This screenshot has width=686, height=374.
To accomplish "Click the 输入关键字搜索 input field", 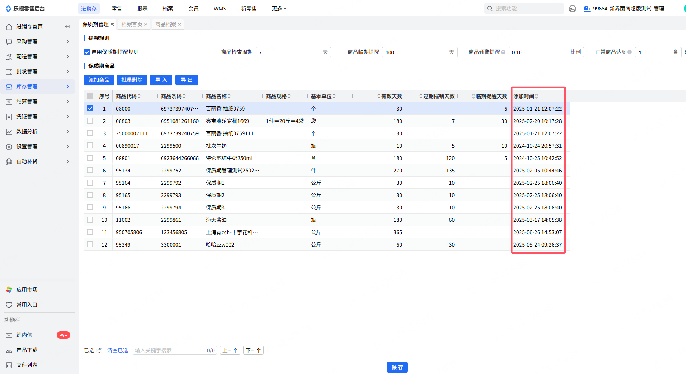I will click(169, 350).
